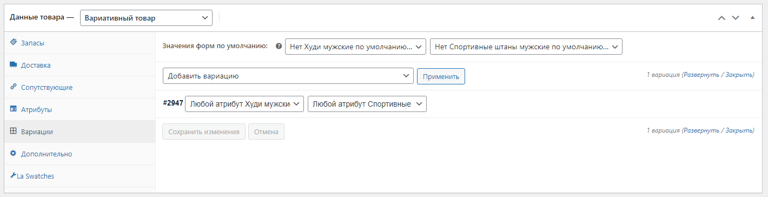The width and height of the screenshot is (768, 197).
Task: Move panel down with arrow icon
Action: pos(735,18)
